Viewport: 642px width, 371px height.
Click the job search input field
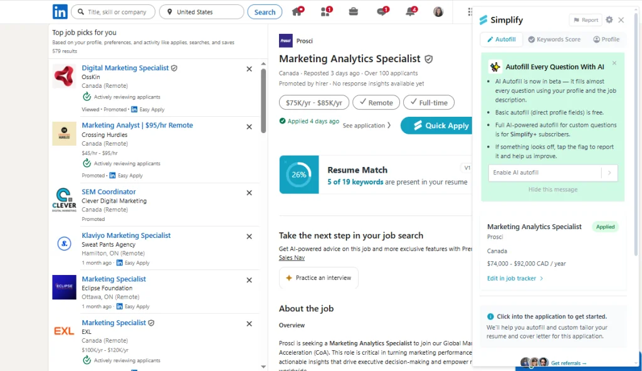[113, 11]
